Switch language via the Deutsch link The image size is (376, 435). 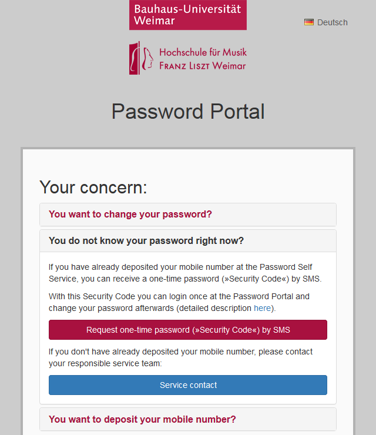(332, 22)
